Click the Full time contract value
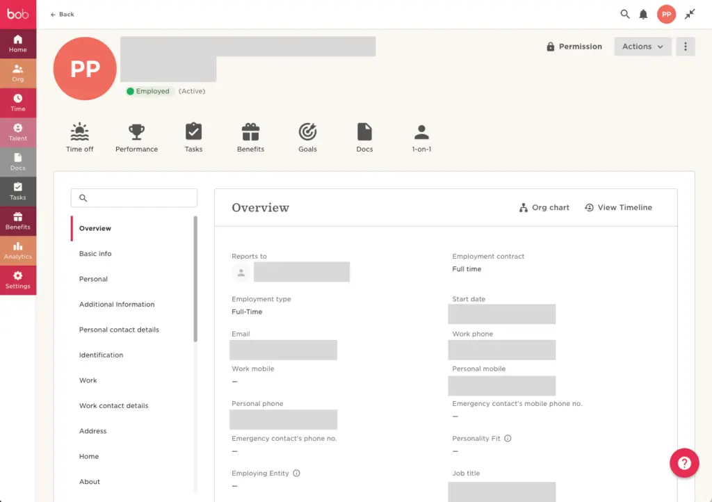Image resolution: width=712 pixels, height=502 pixels. 467,269
